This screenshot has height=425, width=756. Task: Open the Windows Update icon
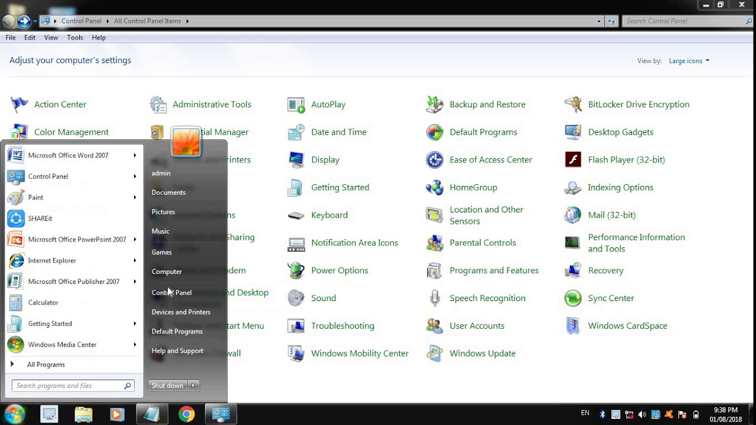pyautogui.click(x=435, y=354)
